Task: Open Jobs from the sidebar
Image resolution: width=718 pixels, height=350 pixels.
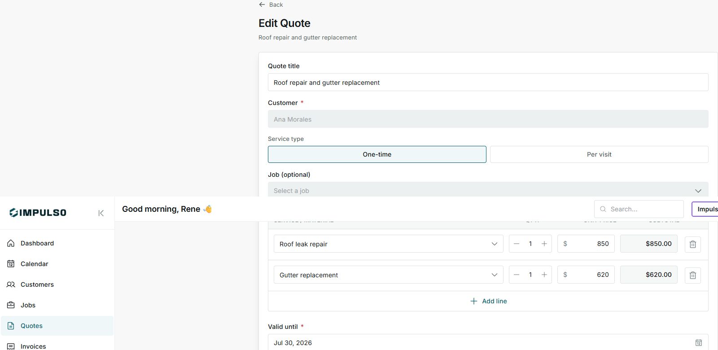Action: (57, 305)
